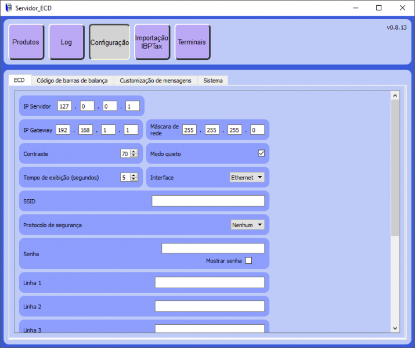Click IP Servidor second octet field
This screenshot has width=415, height=348.
(87, 106)
